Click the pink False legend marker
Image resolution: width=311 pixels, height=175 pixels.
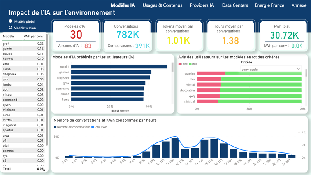click(x=180, y=64)
